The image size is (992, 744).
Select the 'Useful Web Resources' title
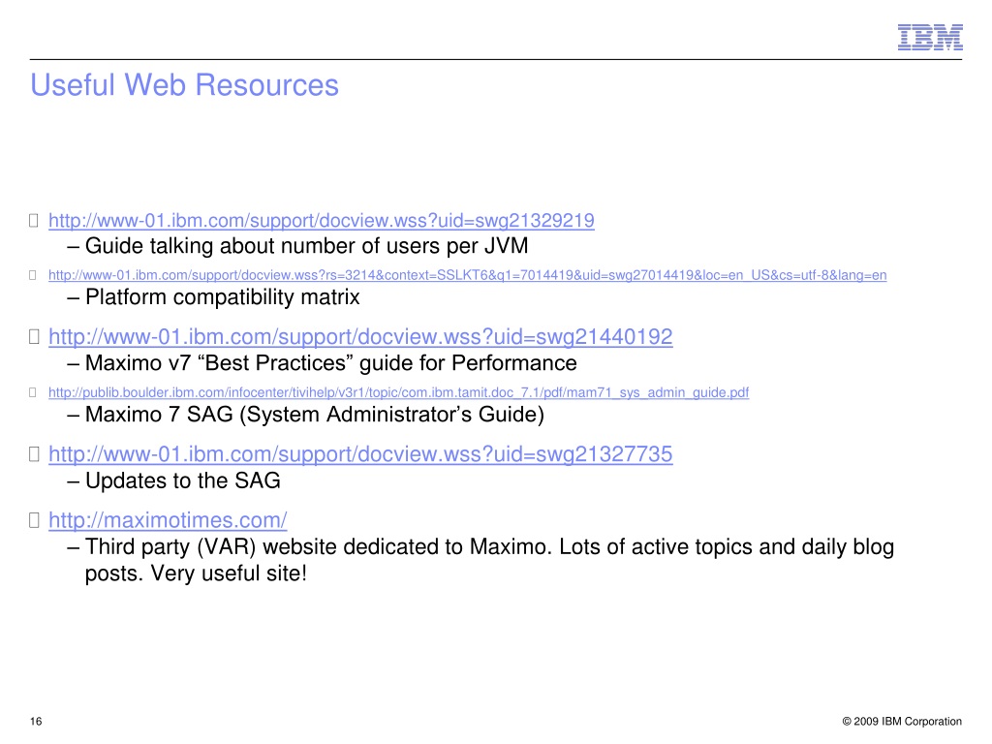pos(185,85)
